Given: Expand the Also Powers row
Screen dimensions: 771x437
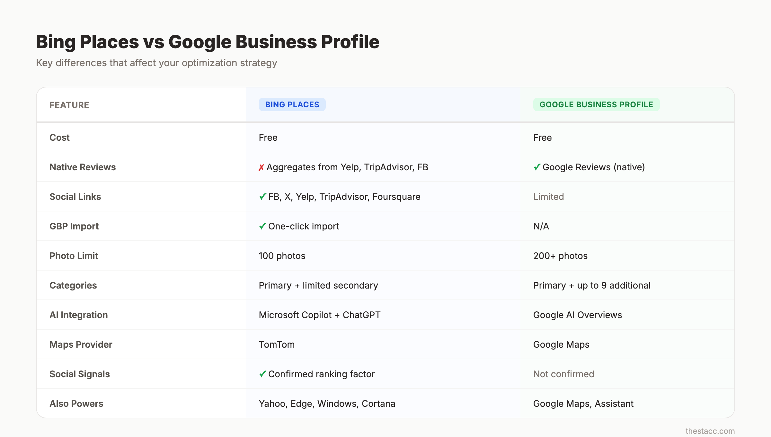Looking at the screenshot, I should [76, 404].
